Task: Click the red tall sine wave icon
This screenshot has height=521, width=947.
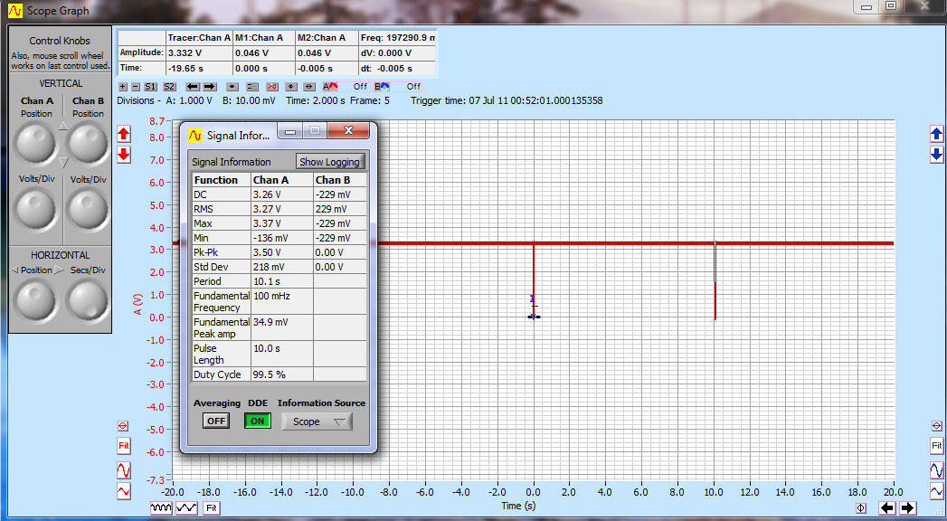Action: click(124, 470)
